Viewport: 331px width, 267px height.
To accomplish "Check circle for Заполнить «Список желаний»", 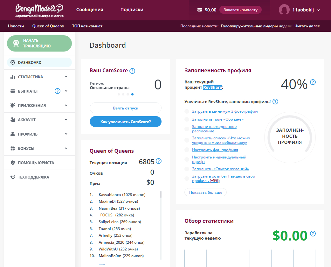I will pyautogui.click(x=187, y=169).
